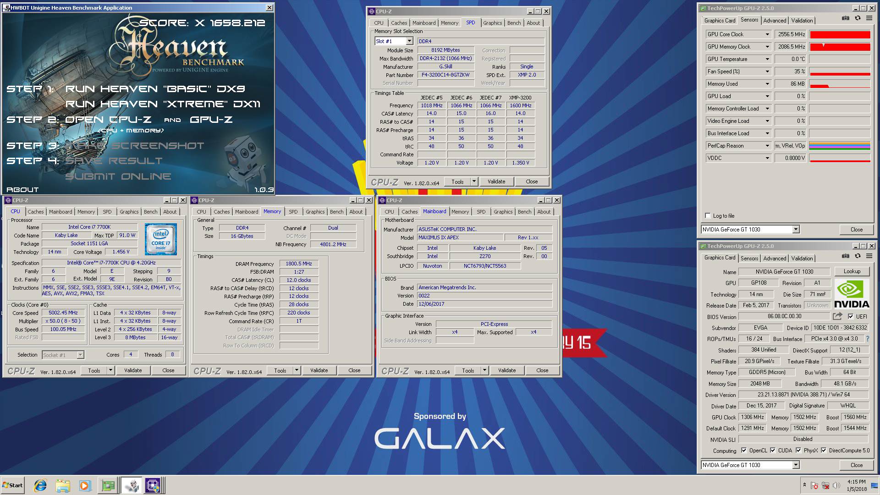Open Windows Media Player from the taskbar
The width and height of the screenshot is (880, 495).
point(85,485)
